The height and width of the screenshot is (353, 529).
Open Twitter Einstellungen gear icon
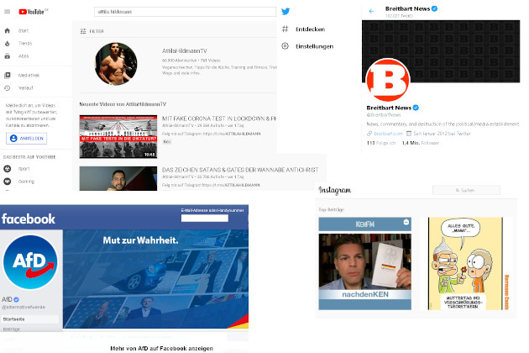pyautogui.click(x=285, y=46)
